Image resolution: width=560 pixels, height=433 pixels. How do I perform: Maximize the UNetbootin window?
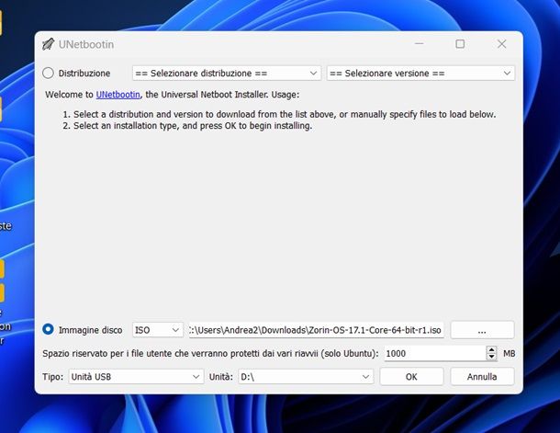click(460, 43)
